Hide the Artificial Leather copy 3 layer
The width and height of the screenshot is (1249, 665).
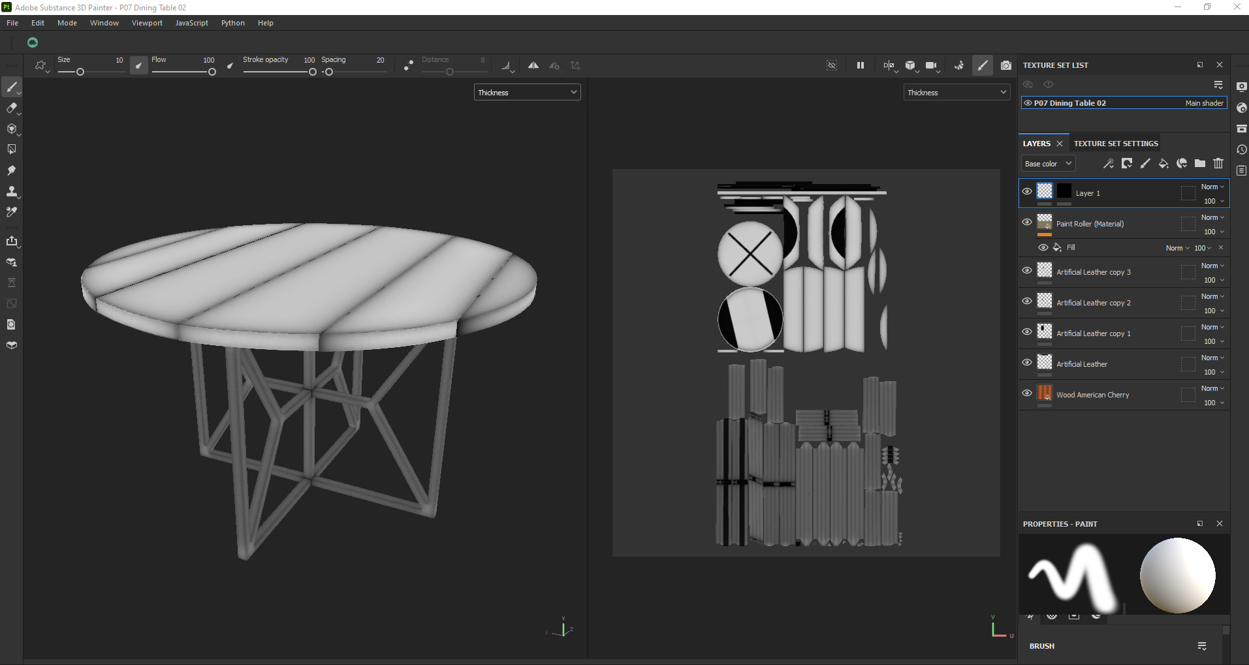(1027, 270)
